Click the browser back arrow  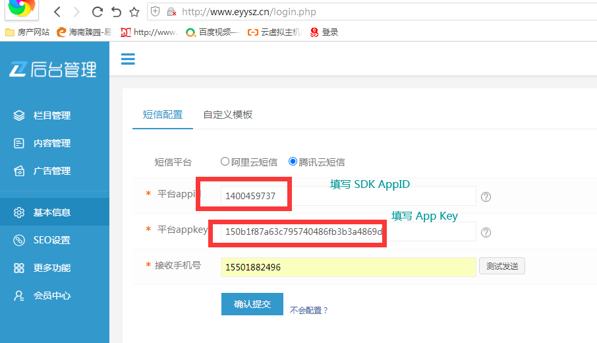(57, 12)
